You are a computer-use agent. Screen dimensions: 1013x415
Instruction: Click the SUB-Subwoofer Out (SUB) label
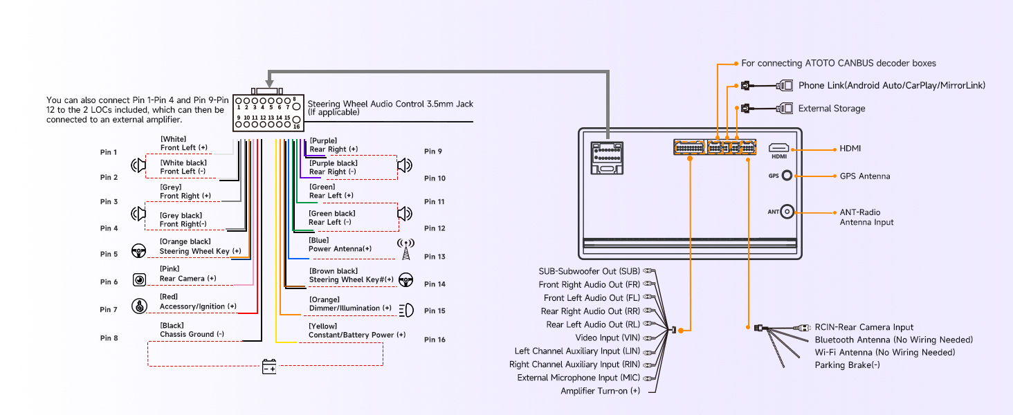tap(589, 272)
